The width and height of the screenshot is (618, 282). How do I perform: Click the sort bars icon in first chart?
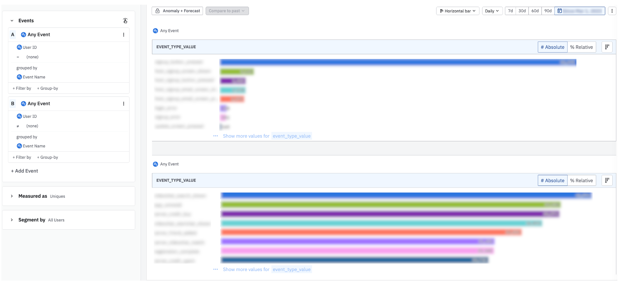click(x=607, y=47)
